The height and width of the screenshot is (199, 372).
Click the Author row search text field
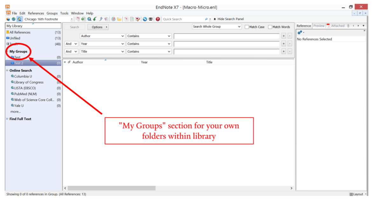227,36
